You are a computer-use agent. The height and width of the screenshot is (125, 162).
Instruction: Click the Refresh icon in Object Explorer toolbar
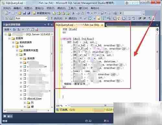32,29
